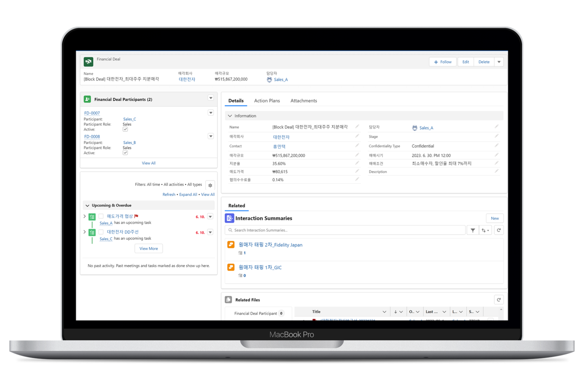Select Financial Deal Participant file filter
Image resolution: width=584 pixels, height=371 pixels.
tap(259, 314)
